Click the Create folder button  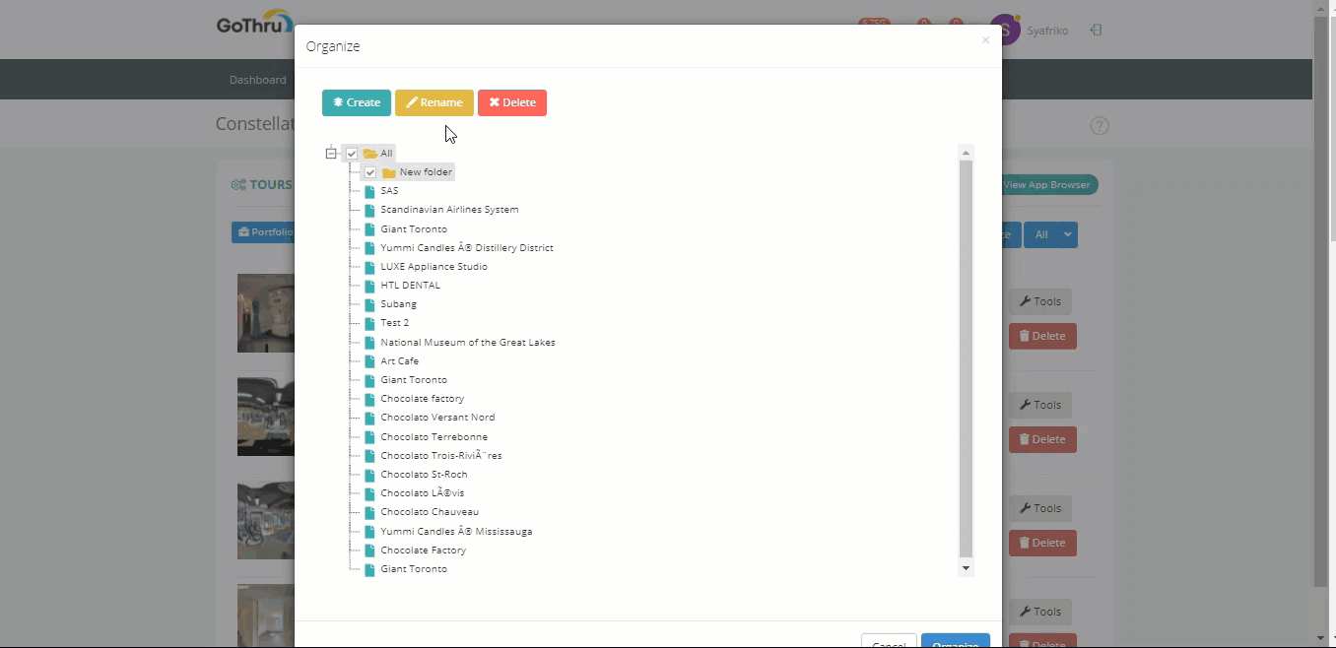coord(356,102)
